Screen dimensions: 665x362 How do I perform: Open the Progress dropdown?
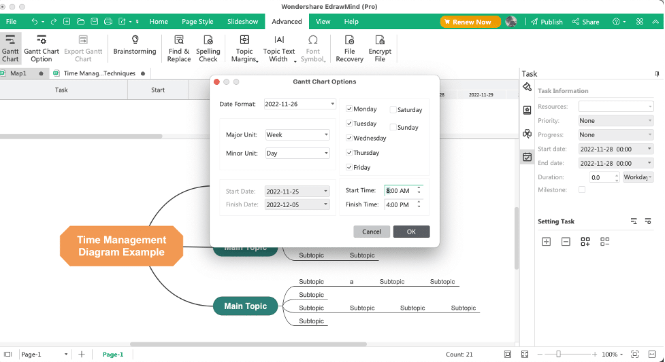point(616,134)
